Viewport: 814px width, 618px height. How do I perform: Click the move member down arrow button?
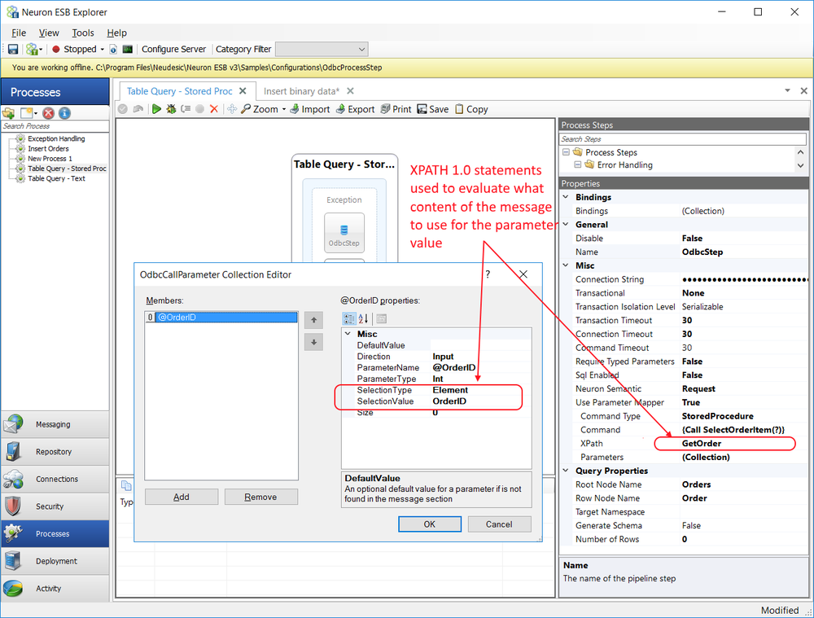(x=313, y=342)
